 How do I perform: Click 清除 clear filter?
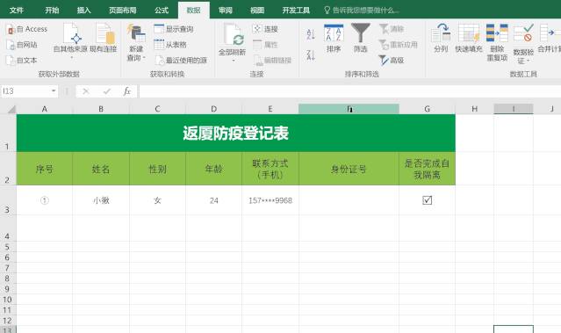pos(391,29)
